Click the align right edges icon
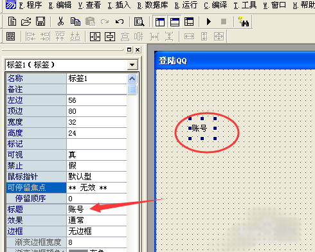Image resolution: width=315 pixels, height=252 pixels. pyautogui.click(x=45, y=37)
